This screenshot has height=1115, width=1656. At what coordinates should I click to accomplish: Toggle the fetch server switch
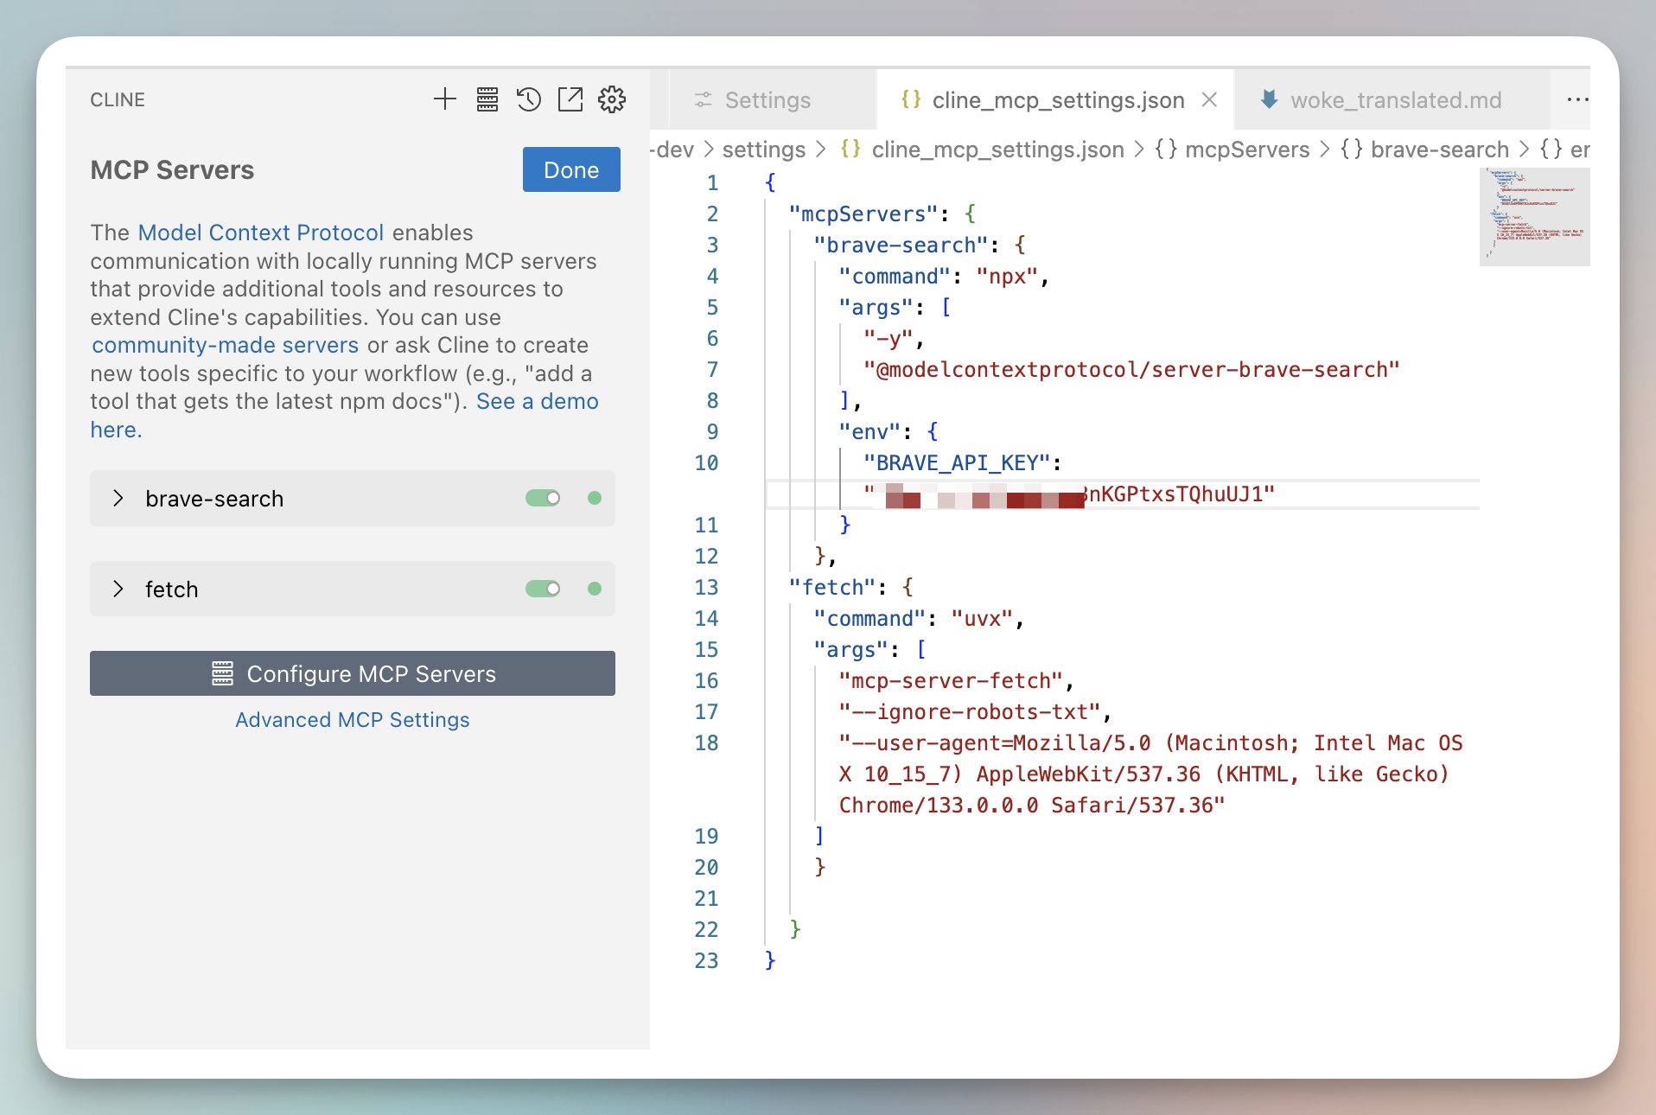pos(543,589)
